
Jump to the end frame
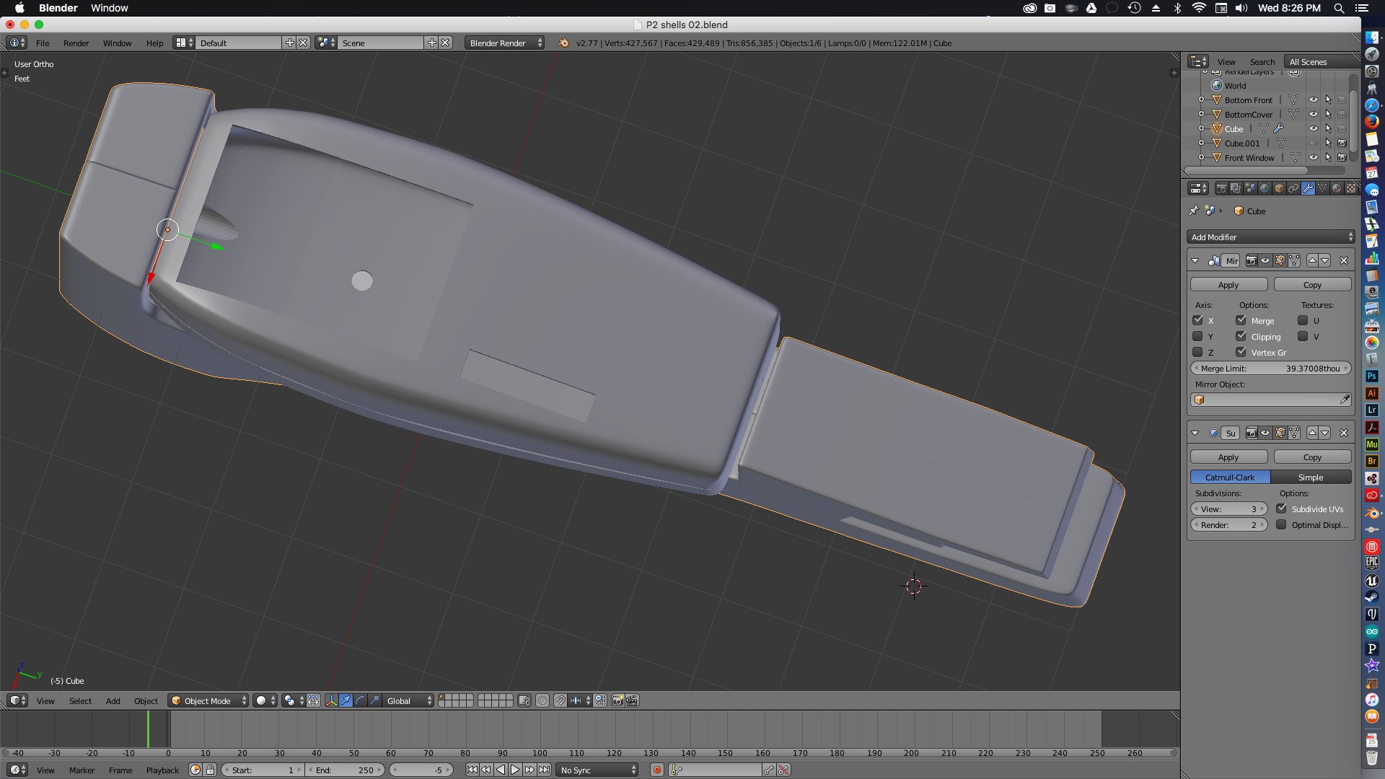[545, 770]
